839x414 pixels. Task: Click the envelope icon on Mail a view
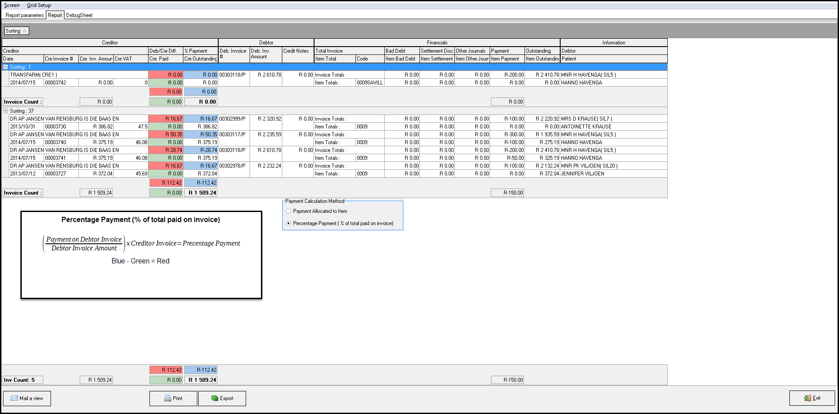[x=14, y=398]
